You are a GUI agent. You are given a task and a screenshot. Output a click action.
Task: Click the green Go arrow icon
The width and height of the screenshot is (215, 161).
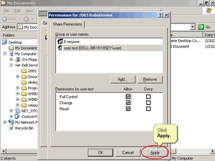click(x=201, y=27)
